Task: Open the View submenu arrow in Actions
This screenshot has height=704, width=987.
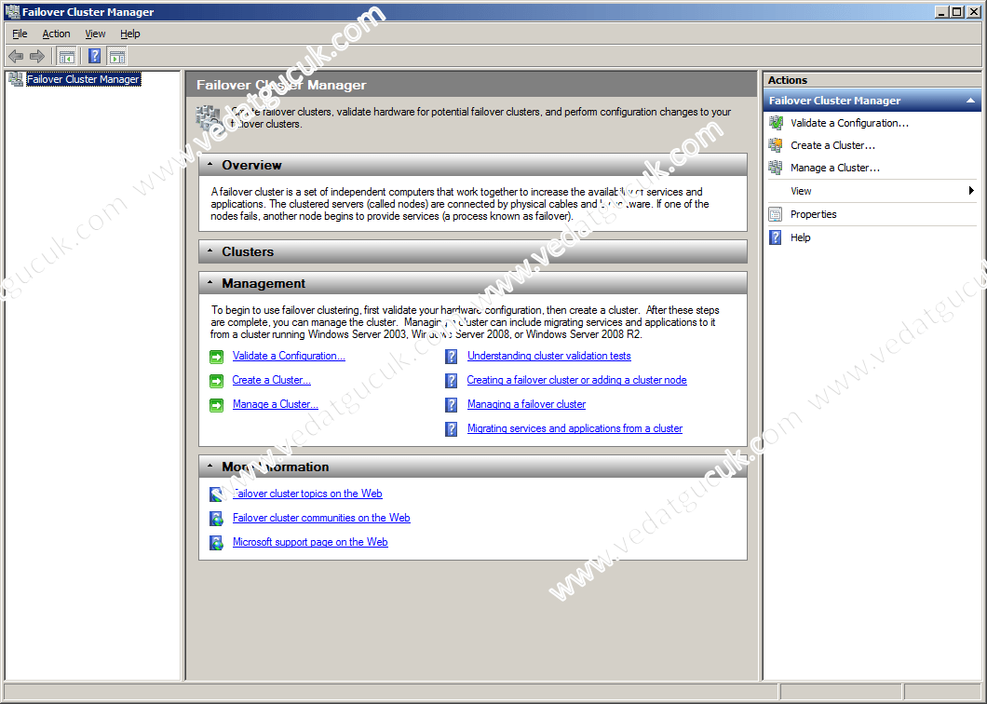Action: click(971, 191)
